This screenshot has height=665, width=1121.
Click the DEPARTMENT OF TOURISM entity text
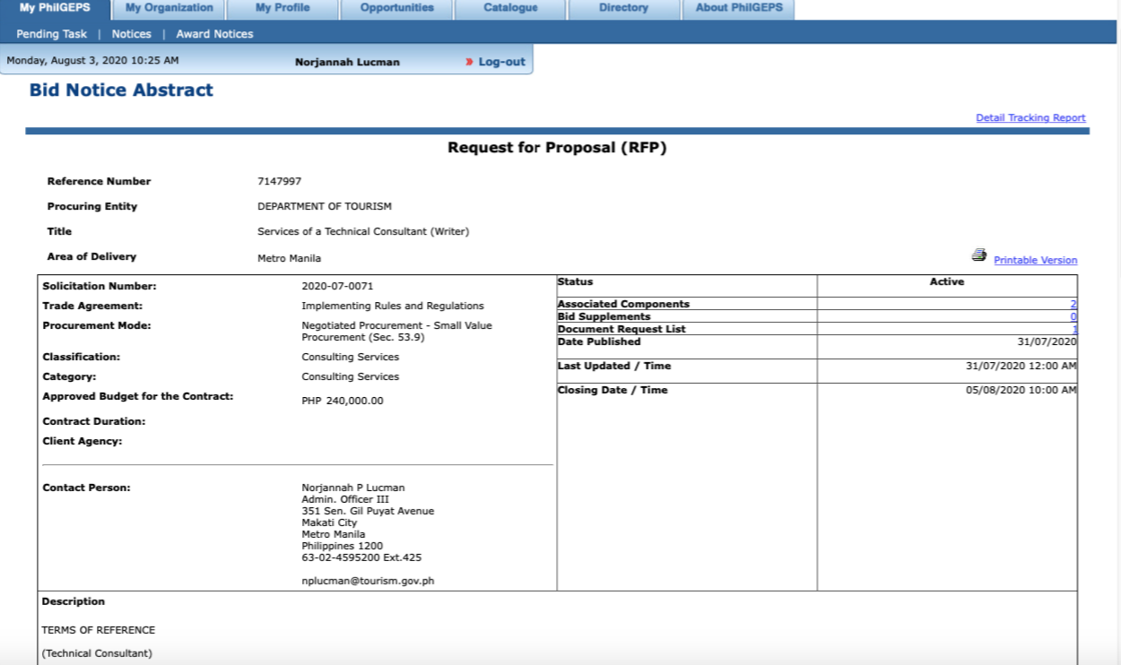click(x=325, y=206)
